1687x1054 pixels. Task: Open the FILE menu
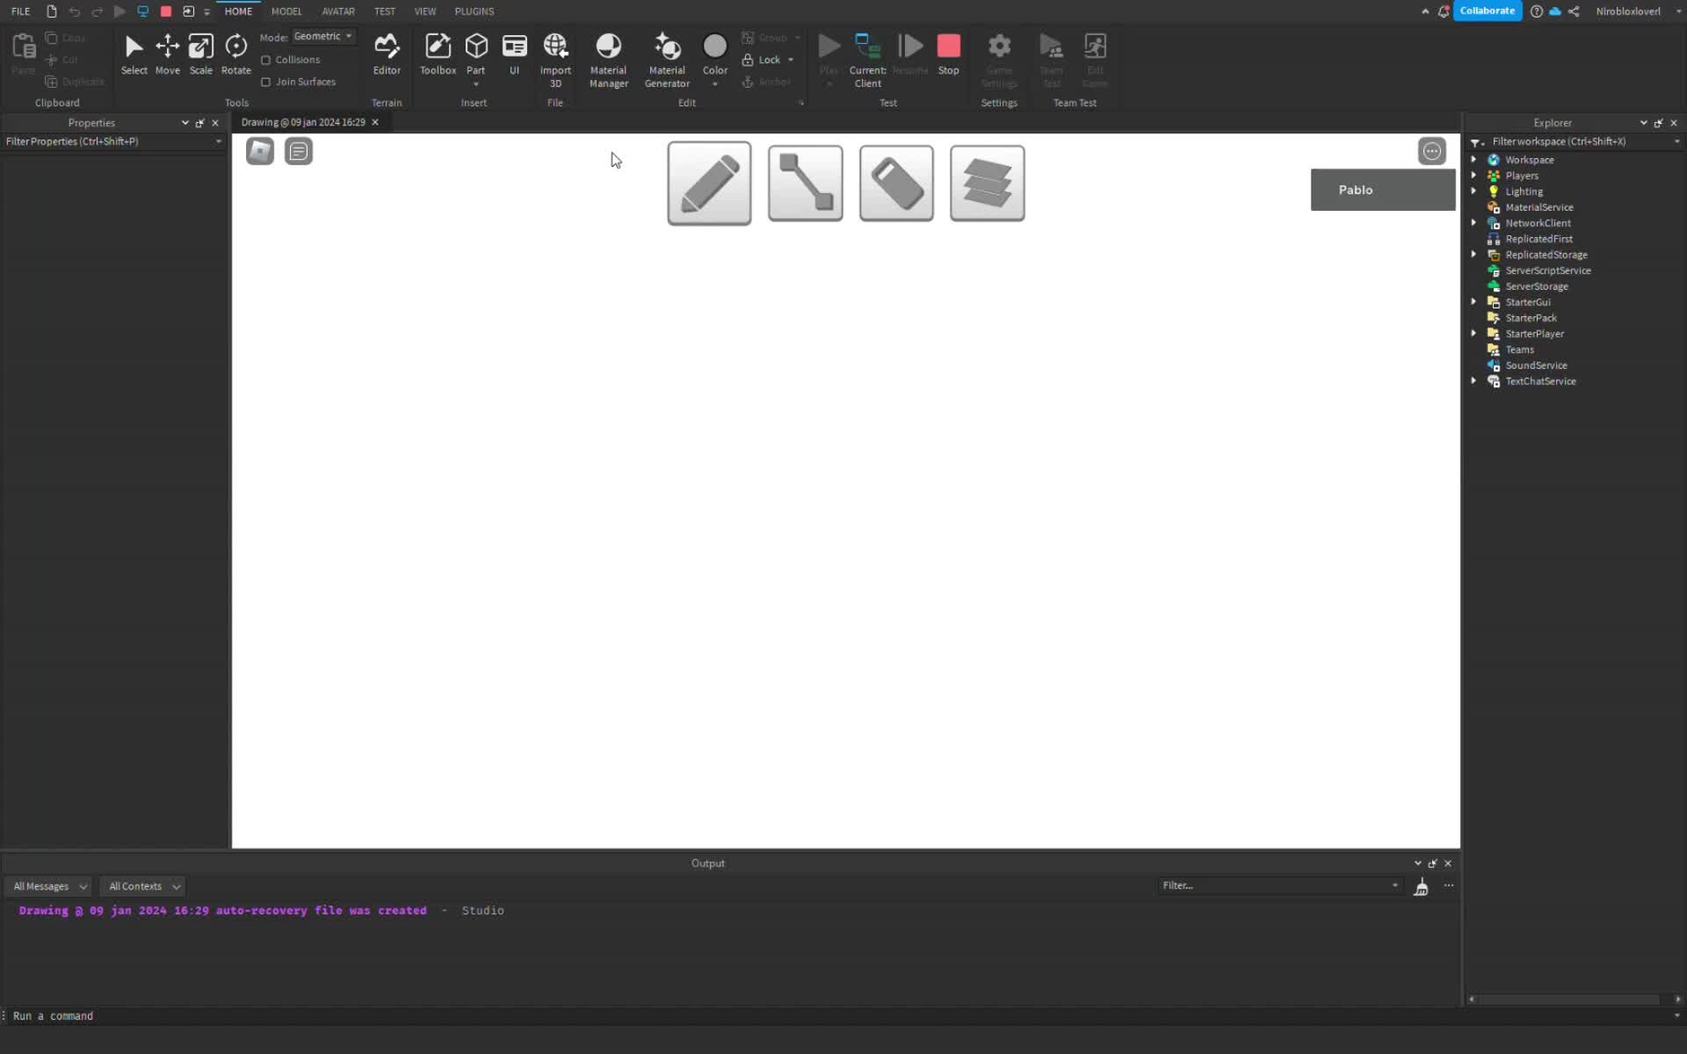click(x=20, y=11)
